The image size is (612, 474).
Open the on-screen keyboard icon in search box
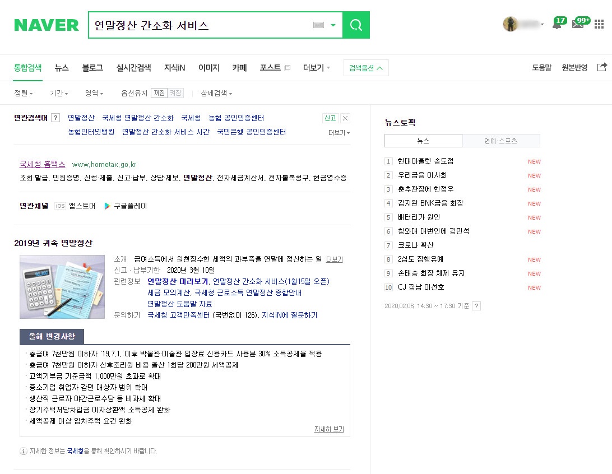coord(318,25)
